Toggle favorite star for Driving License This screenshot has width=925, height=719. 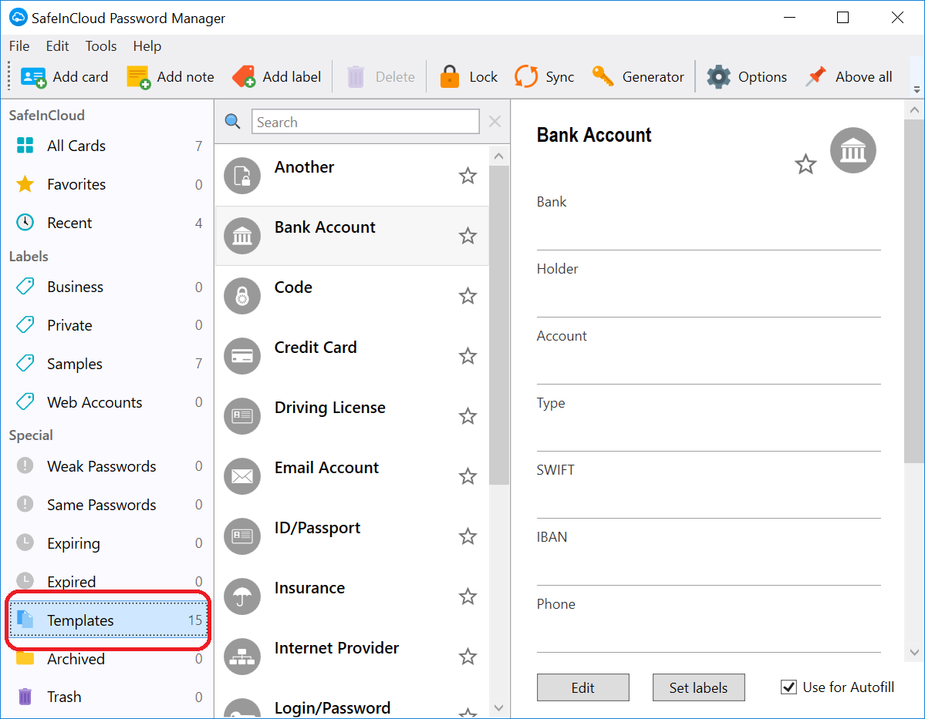click(468, 416)
